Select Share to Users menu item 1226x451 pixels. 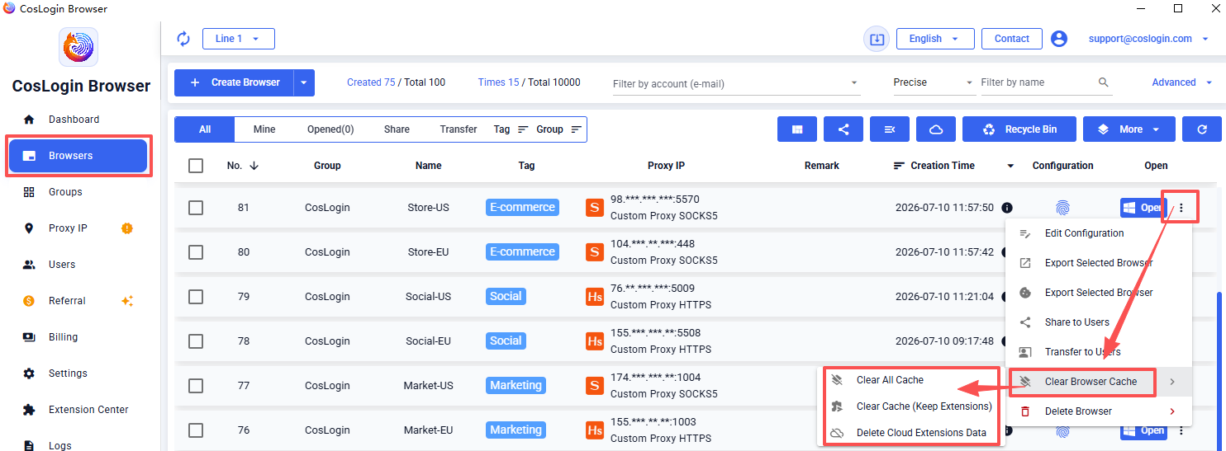[1099, 322]
